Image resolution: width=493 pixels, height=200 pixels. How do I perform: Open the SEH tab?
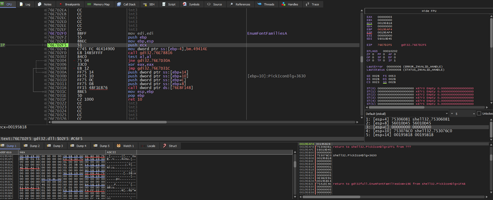(x=149, y=5)
